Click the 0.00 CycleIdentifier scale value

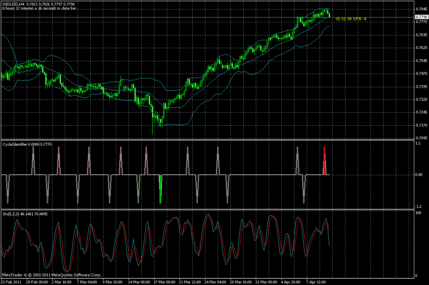(x=419, y=175)
